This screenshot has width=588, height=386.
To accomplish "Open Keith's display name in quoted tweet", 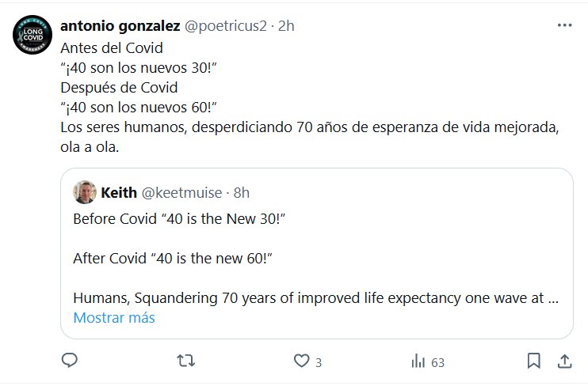I will click(119, 191).
